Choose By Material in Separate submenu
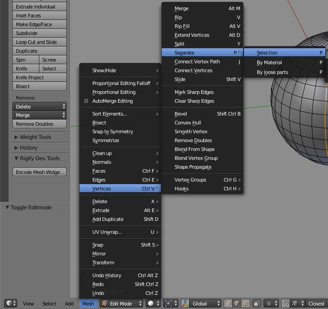Screen dimensions: 328x309 click(285, 62)
